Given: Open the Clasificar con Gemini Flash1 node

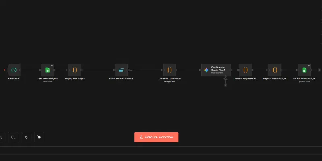Looking at the screenshot, I should pyautogui.click(x=216, y=70).
